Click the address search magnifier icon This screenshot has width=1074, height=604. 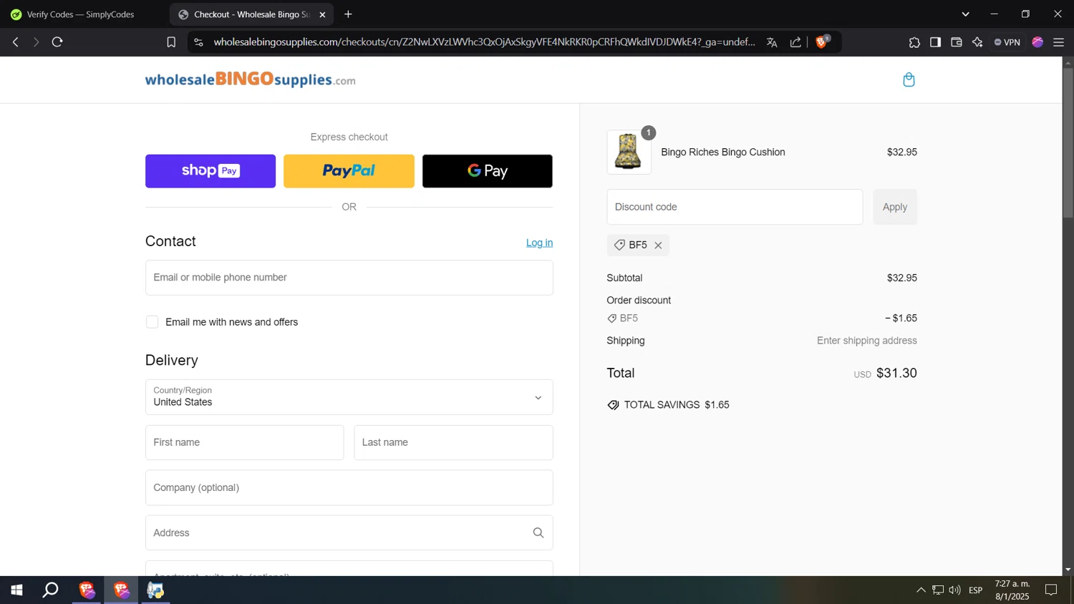pyautogui.click(x=538, y=532)
